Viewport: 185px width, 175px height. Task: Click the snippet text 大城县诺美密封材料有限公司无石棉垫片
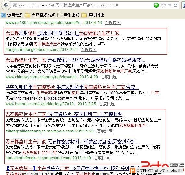pyautogui.click(x=40, y=66)
